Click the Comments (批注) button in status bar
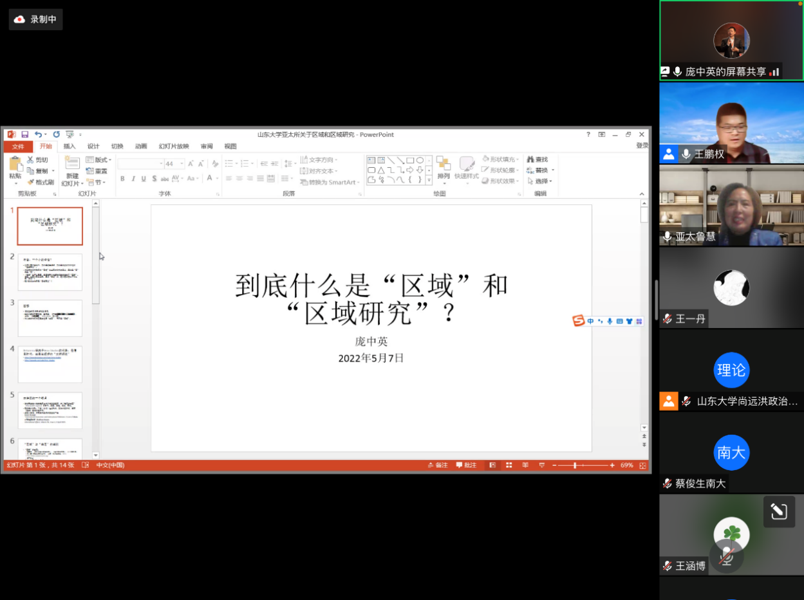Screen dimensions: 804x600 [x=467, y=465]
